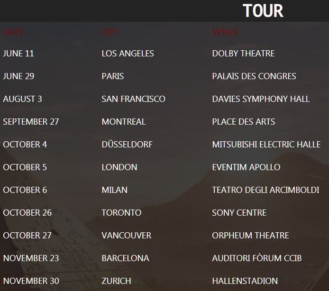This screenshot has height=291, width=329.
Task: Click the DATE column header
Action: coord(13,32)
